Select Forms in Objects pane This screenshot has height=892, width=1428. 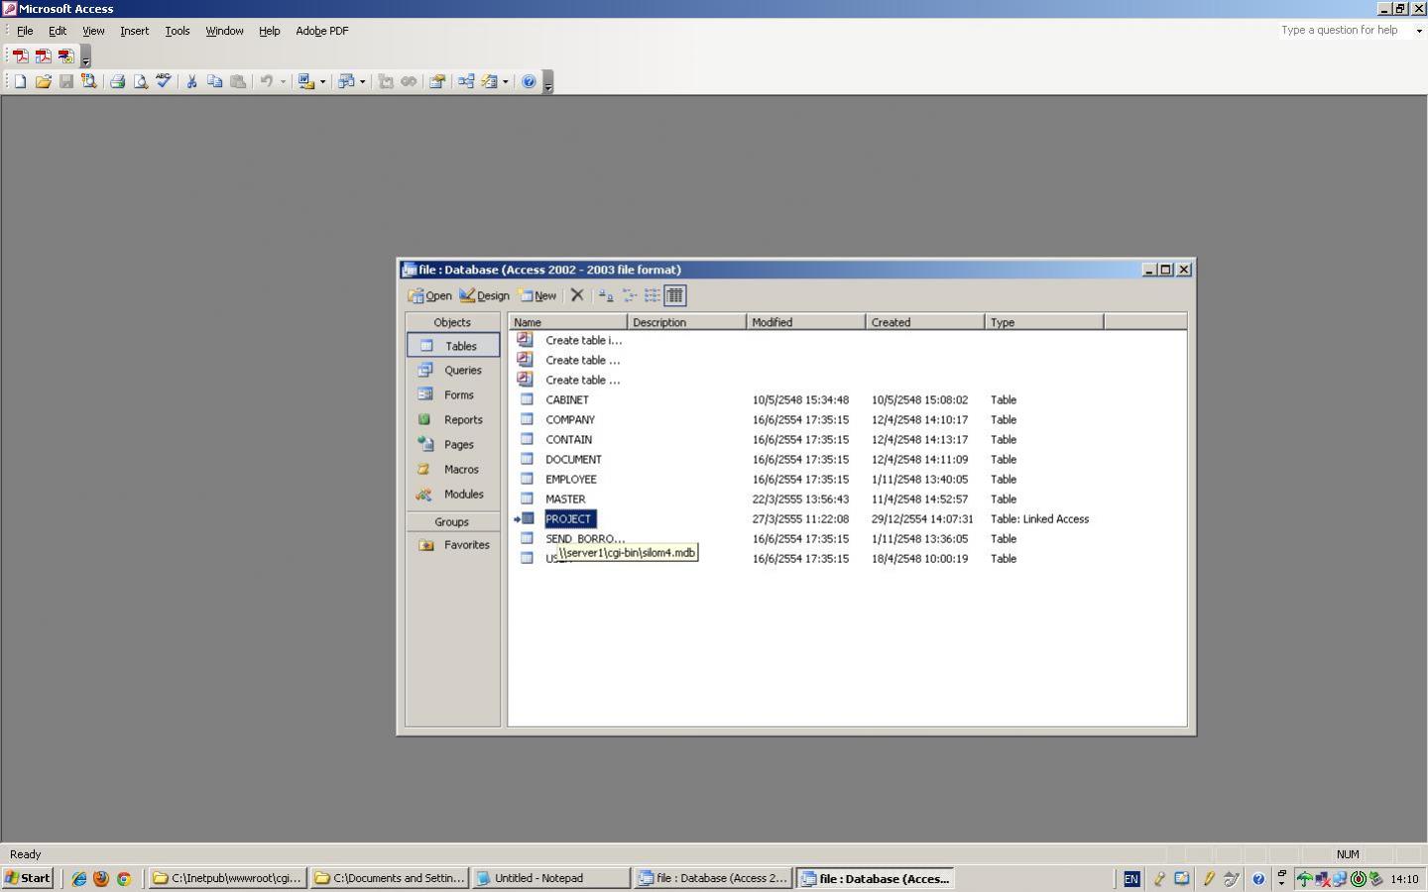point(453,395)
